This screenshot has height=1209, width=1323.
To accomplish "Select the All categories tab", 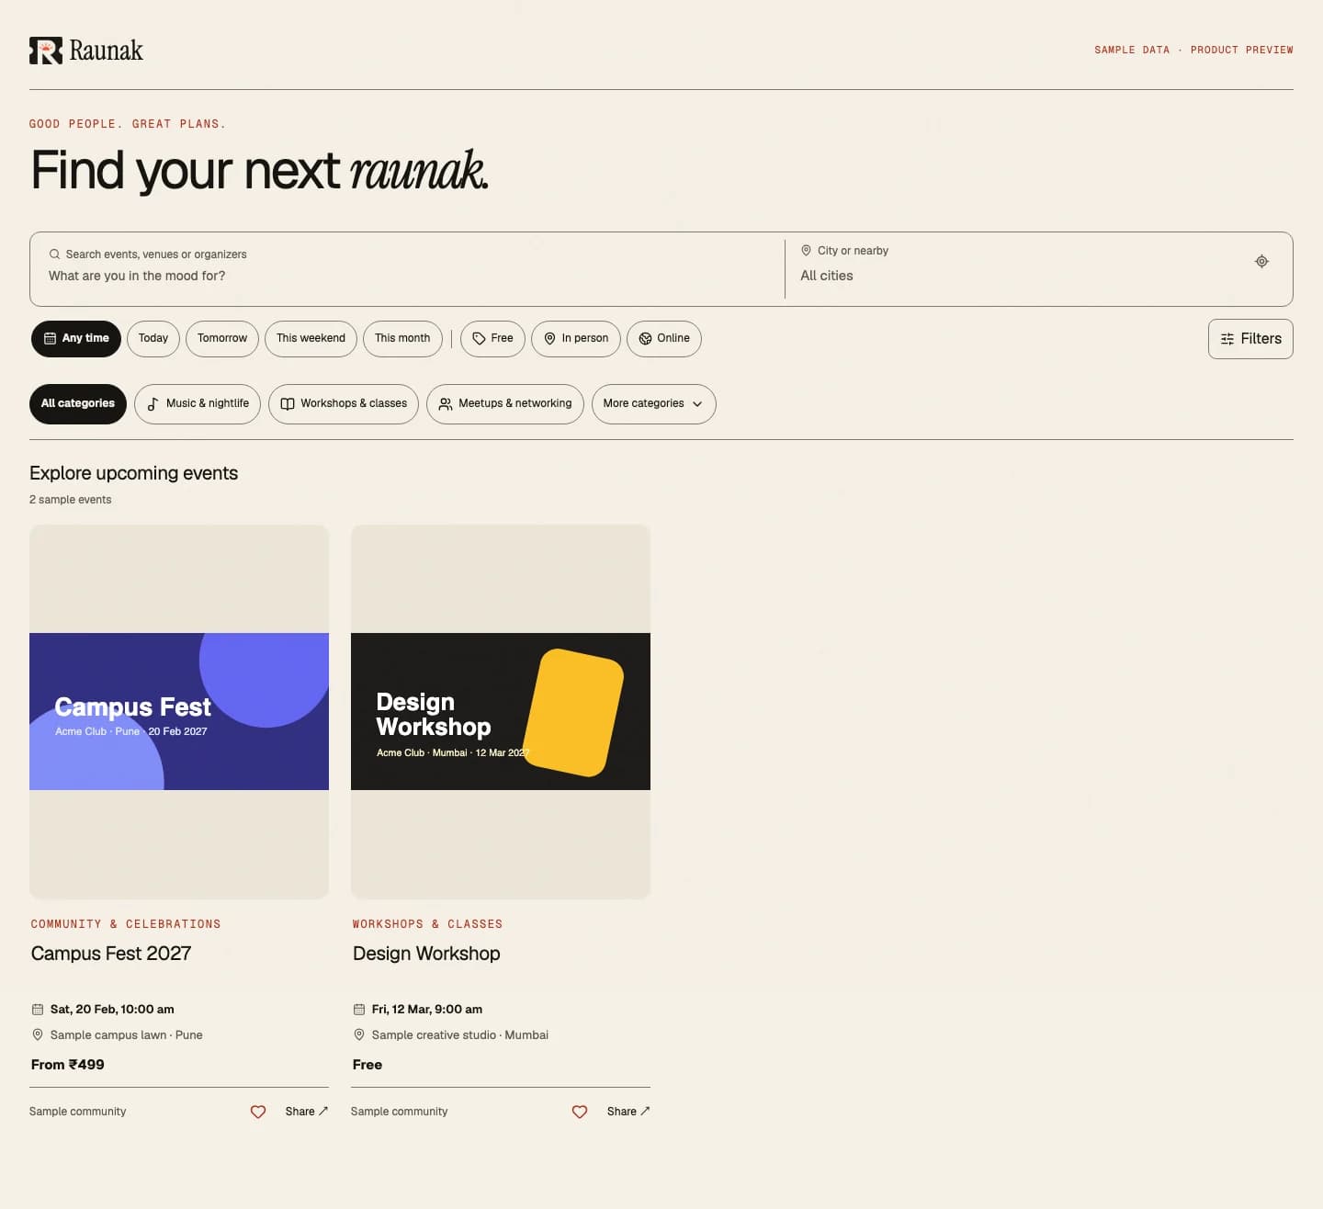I will (78, 404).
